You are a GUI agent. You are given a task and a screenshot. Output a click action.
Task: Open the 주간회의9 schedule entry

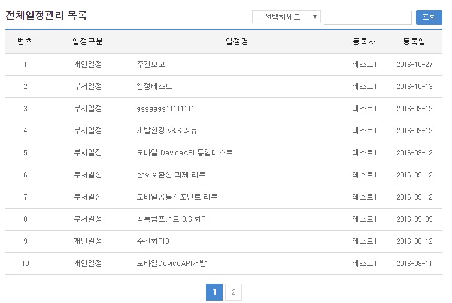[153, 241]
